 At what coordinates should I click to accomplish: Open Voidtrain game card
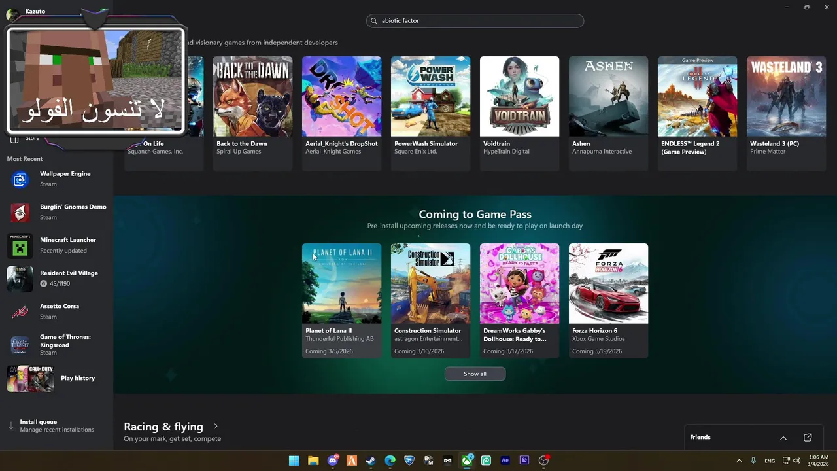pyautogui.click(x=519, y=113)
